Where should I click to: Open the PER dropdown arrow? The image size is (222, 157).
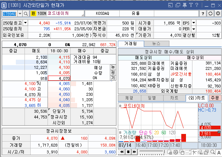194,29
